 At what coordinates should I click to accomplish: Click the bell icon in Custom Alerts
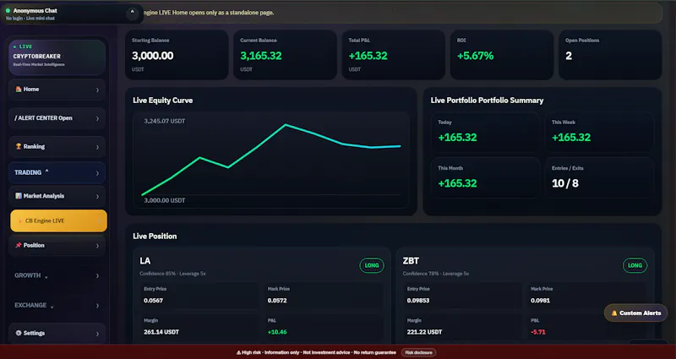tap(614, 313)
